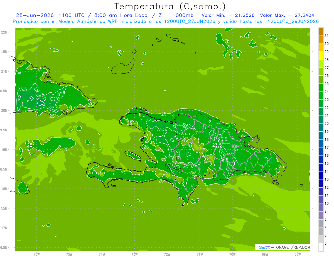Click the "17N" latitude axis label
The height and width of the screenshot is (258, 334).
(4, 228)
